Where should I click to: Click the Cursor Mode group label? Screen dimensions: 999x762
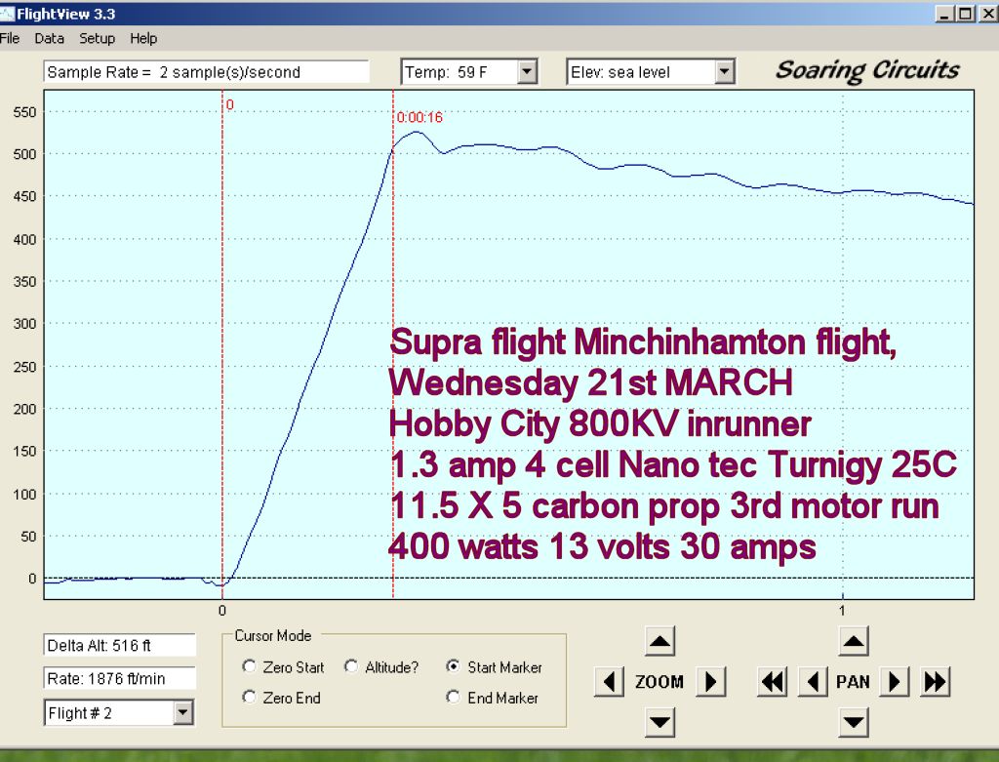pos(273,635)
